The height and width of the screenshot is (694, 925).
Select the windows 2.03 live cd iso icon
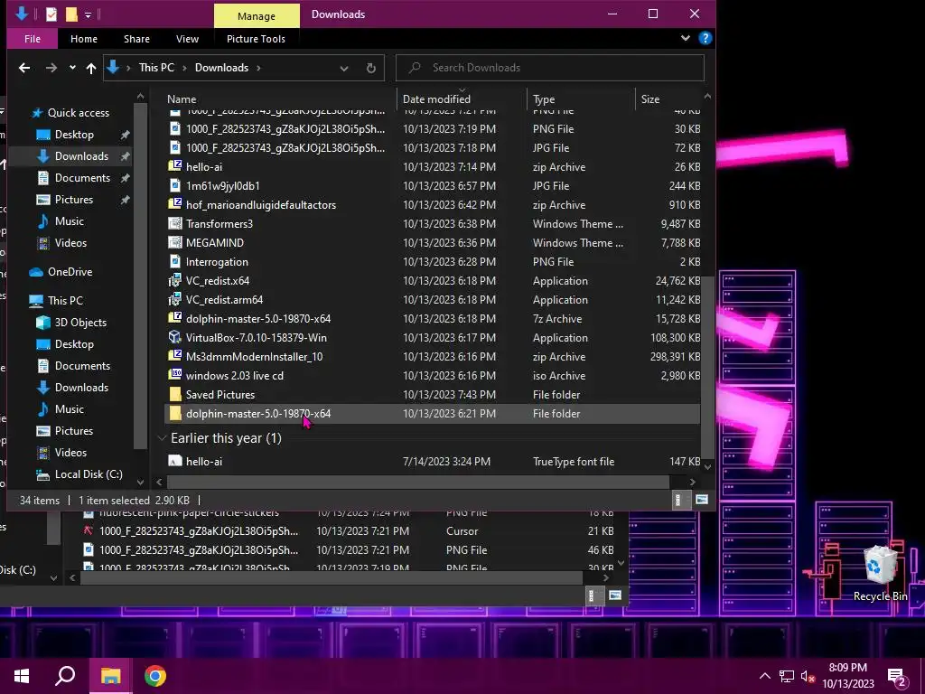(174, 375)
